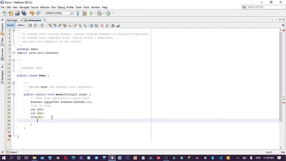Click the Profile Project toolbar icon

(x=108, y=13)
